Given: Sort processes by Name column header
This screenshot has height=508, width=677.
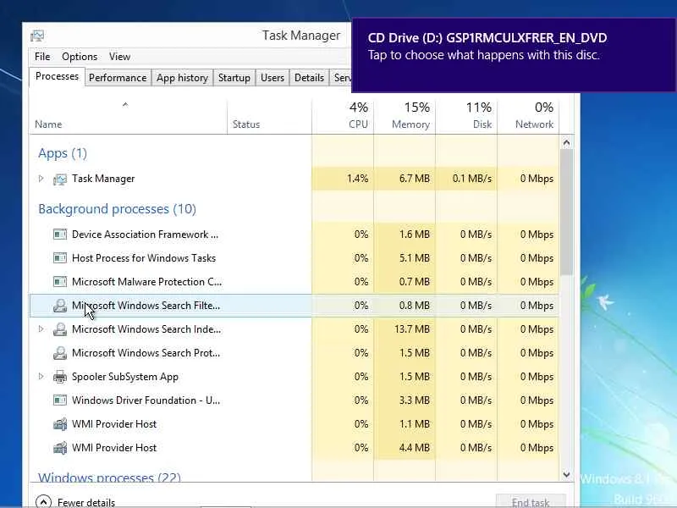Looking at the screenshot, I should click(x=129, y=117).
